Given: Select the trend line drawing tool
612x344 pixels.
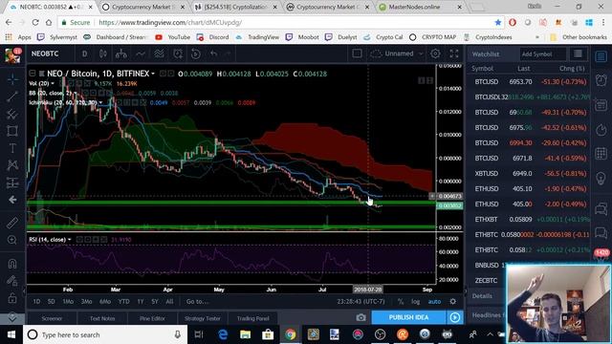Looking at the screenshot, I should pos(12,97).
